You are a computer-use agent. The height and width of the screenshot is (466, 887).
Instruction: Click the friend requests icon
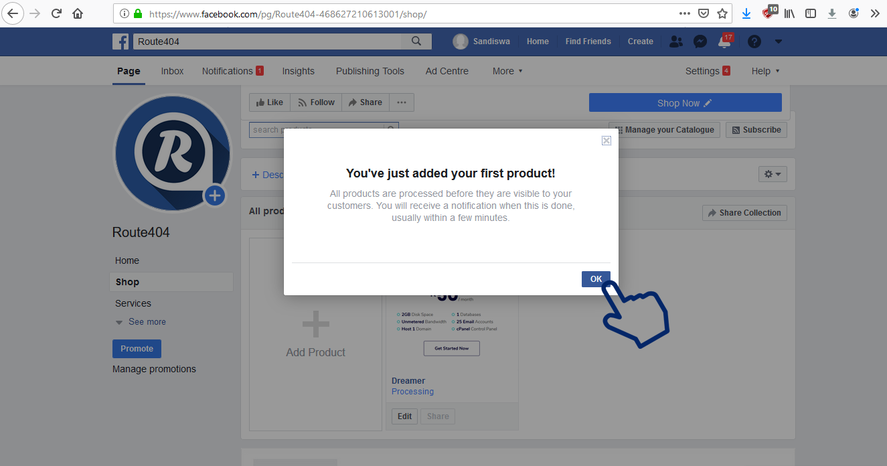[676, 42]
